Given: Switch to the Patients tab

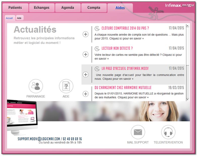Looking at the screenshot, I should coord(15,8).
